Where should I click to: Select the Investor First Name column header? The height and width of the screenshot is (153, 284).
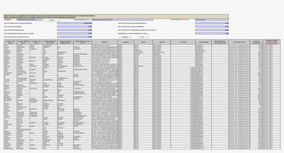tap(10, 42)
